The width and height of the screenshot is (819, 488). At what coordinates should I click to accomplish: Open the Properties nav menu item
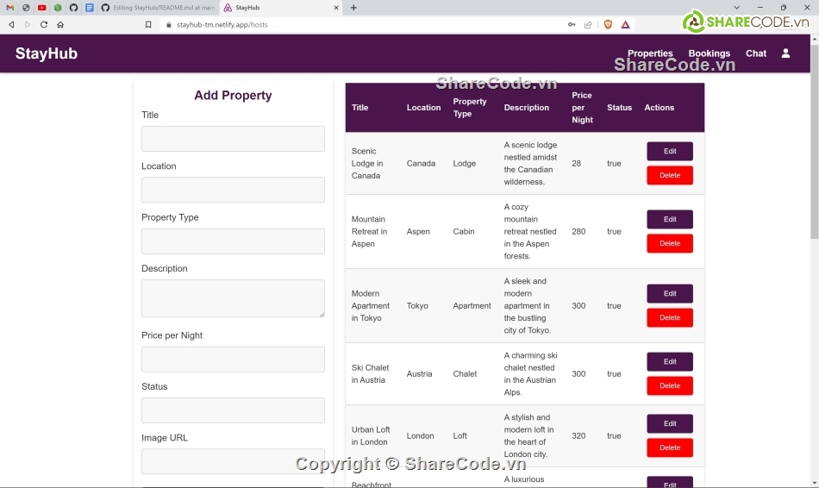pos(650,53)
